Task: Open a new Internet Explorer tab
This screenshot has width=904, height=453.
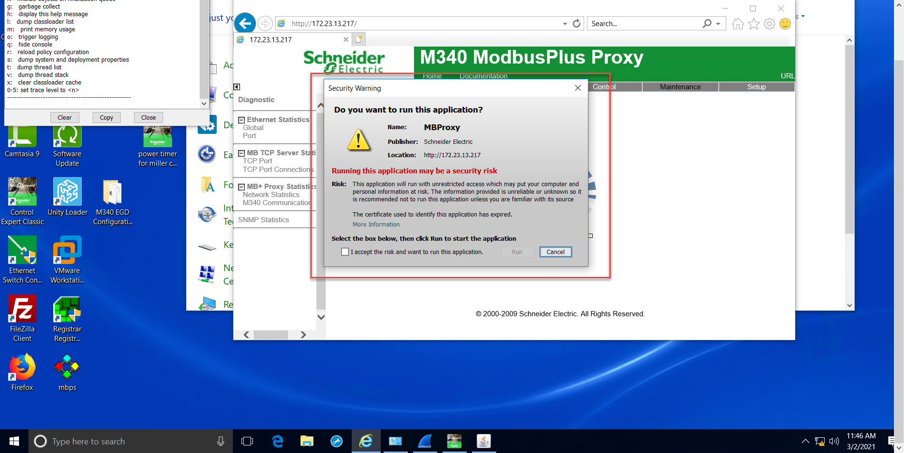Action: pyautogui.click(x=359, y=39)
